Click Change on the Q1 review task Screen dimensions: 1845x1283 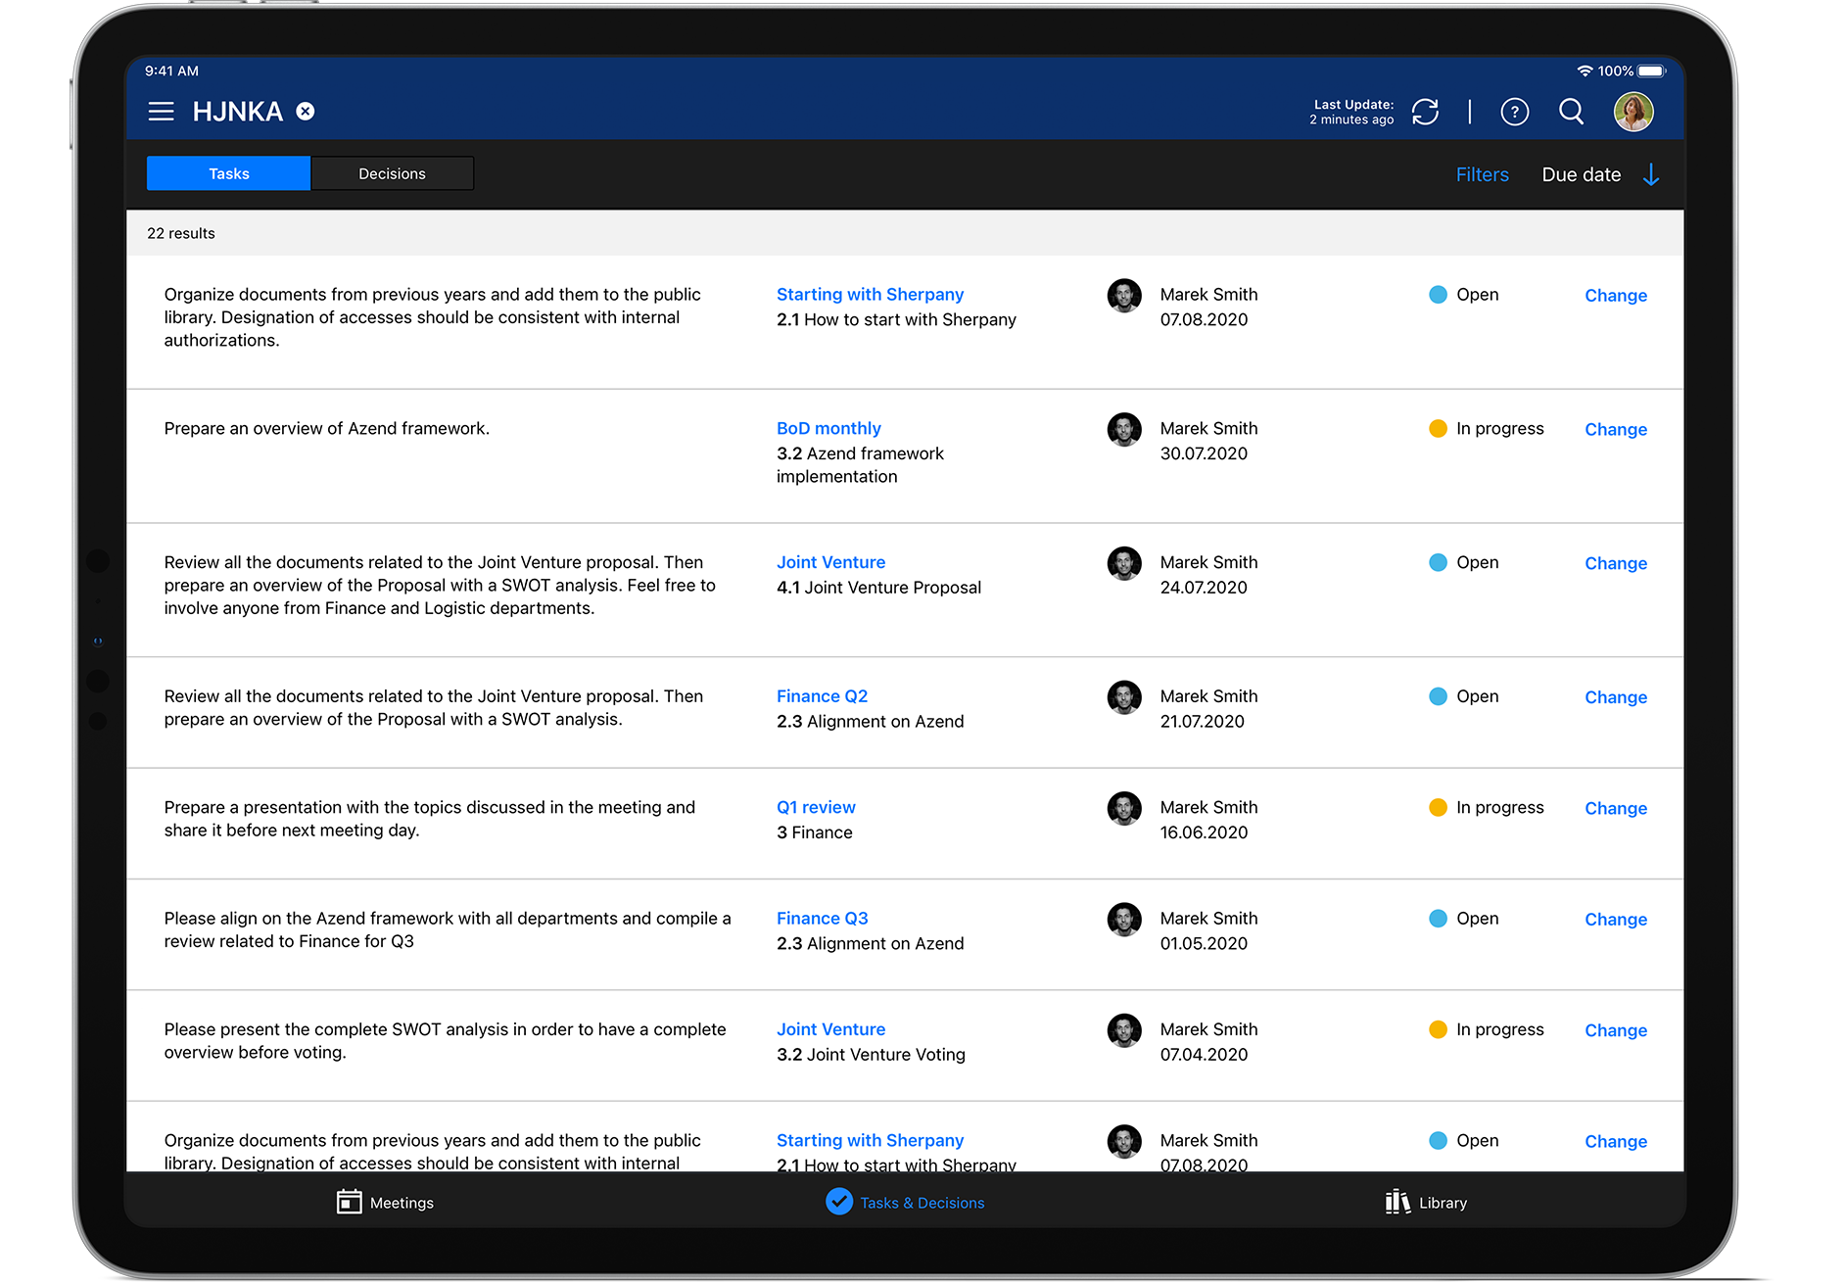point(1615,808)
